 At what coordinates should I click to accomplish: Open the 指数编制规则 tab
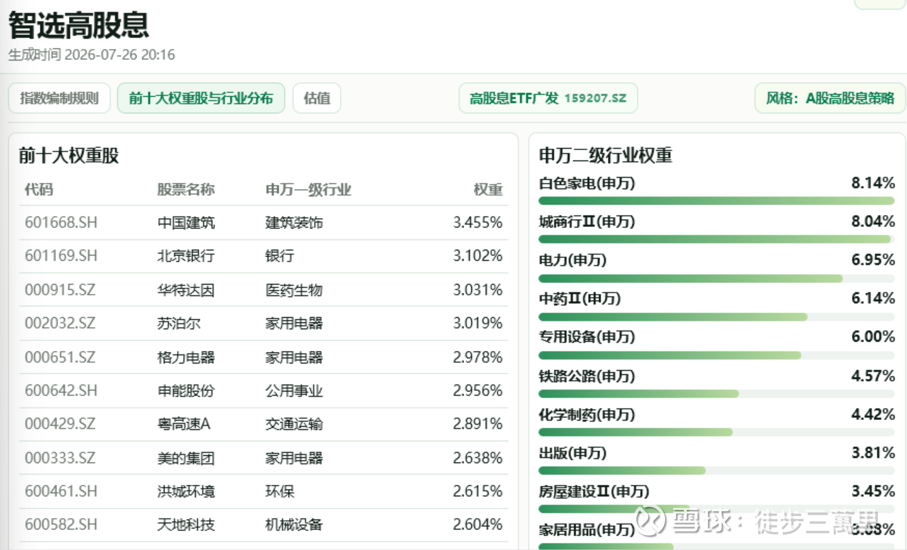tap(59, 98)
